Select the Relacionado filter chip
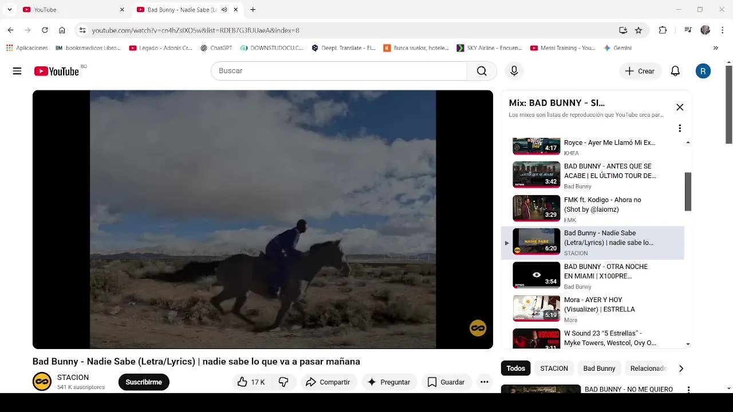This screenshot has width=733, height=412. tap(648, 369)
